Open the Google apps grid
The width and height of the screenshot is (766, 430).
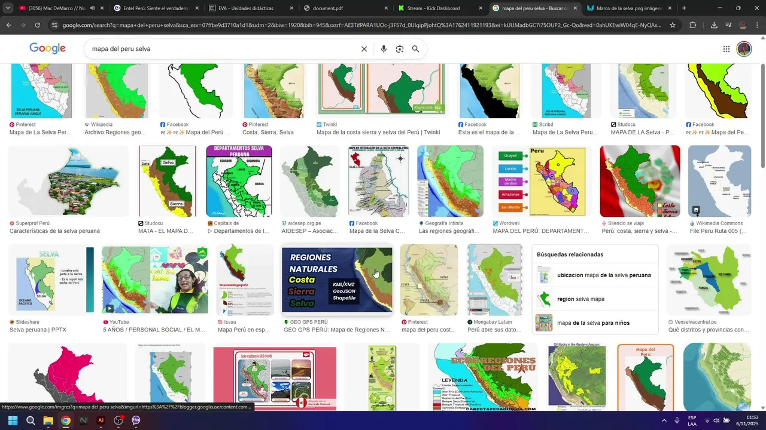(x=727, y=49)
